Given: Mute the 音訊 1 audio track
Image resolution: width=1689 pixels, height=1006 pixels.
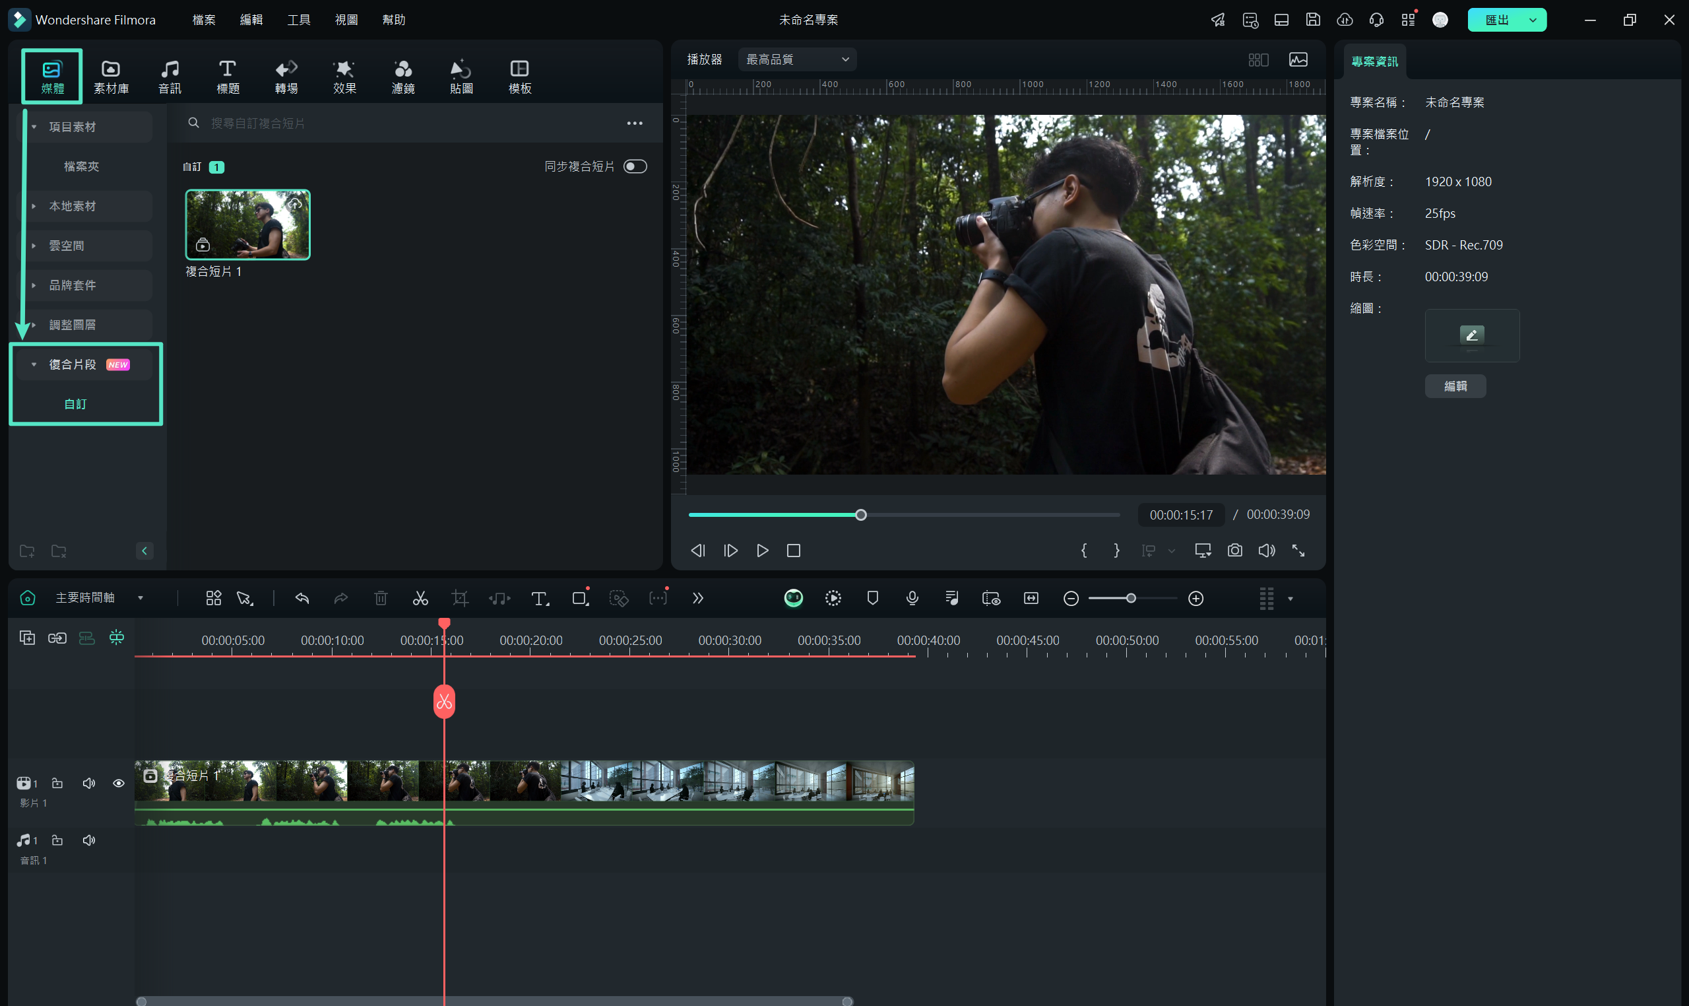Looking at the screenshot, I should 88,840.
